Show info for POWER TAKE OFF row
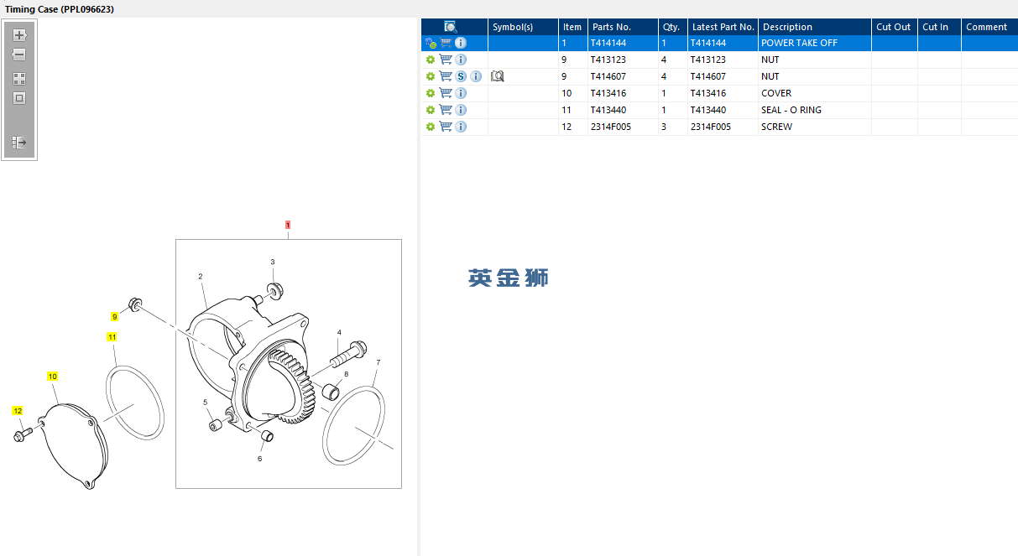Screen dimensions: 1018x556 pos(461,43)
